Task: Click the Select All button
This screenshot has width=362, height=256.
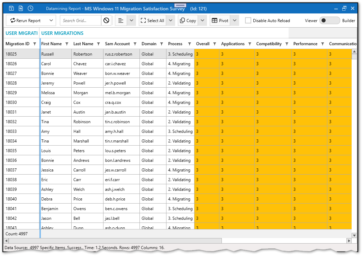Action: click(152, 20)
